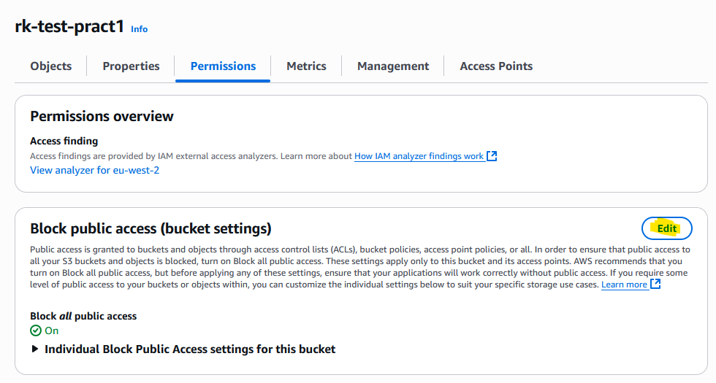Click the Block public access (bucket settings) heading
The height and width of the screenshot is (383, 716).
(151, 228)
